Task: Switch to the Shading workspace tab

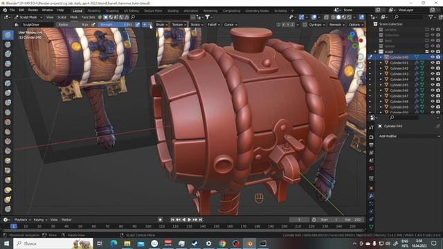Action: click(173, 11)
